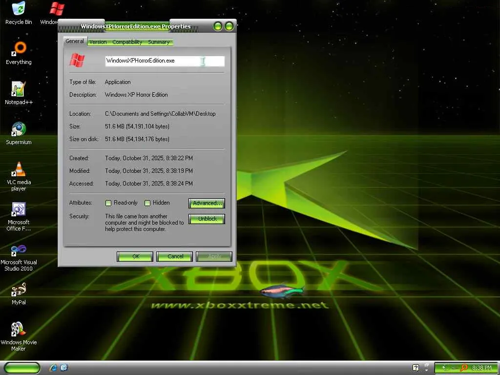Click the second quick launch icon beside Internet Explorer
This screenshot has height=375, width=500.
pyautogui.click(x=64, y=368)
